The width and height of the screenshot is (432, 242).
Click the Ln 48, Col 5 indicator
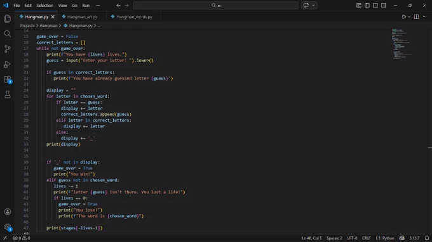[311, 238]
